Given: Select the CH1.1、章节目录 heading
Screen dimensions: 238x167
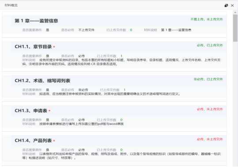Looking at the screenshot, I should pyautogui.click(x=33, y=47).
